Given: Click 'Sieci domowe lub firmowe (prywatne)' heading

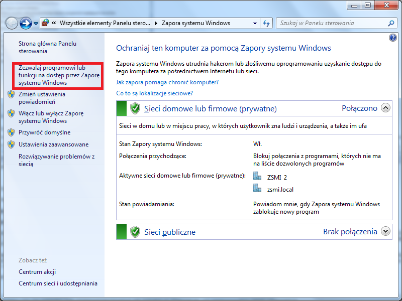Looking at the screenshot, I should 211,108.
